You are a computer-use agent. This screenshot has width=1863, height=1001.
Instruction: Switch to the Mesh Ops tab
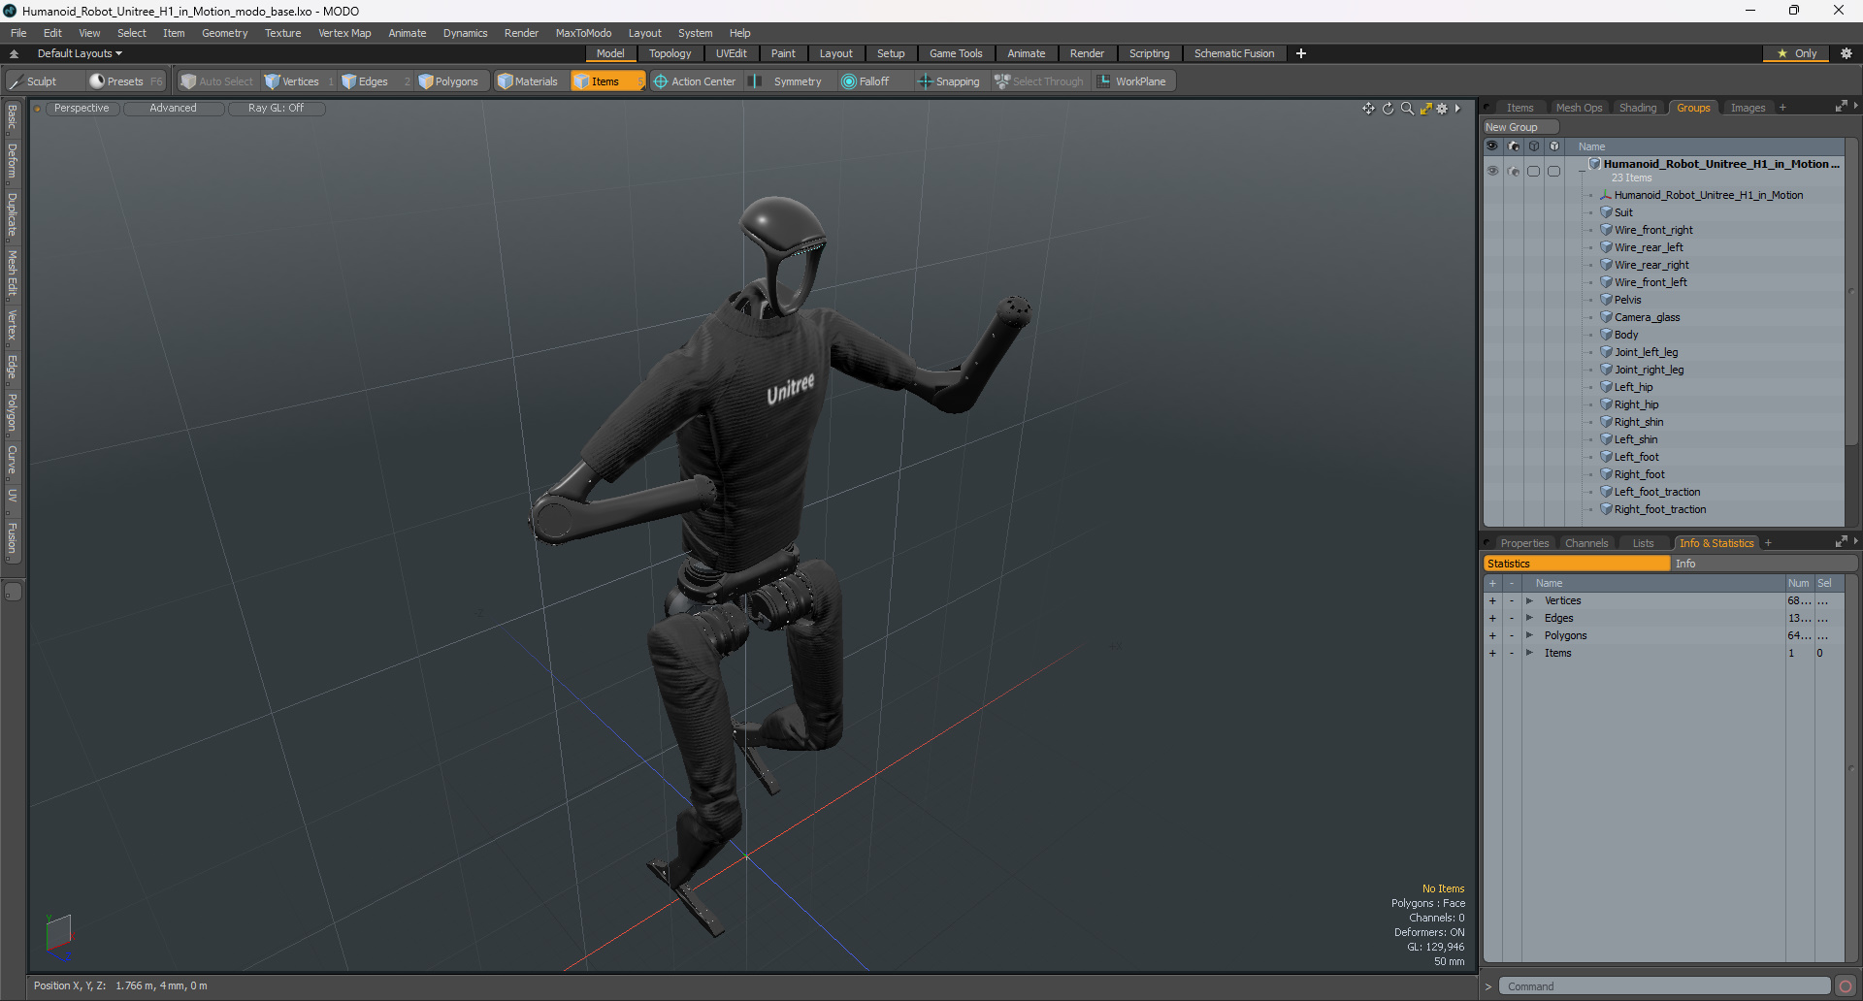coord(1579,108)
